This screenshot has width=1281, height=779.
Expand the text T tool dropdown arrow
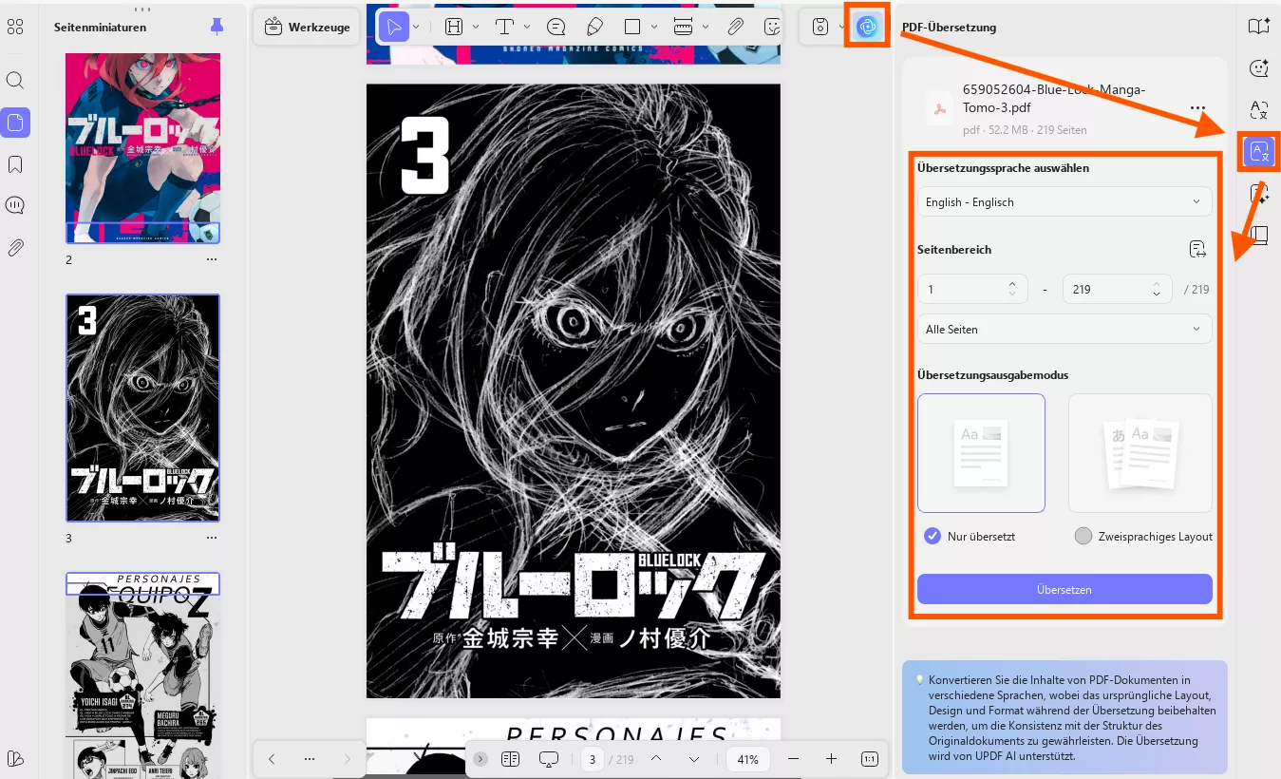(527, 27)
